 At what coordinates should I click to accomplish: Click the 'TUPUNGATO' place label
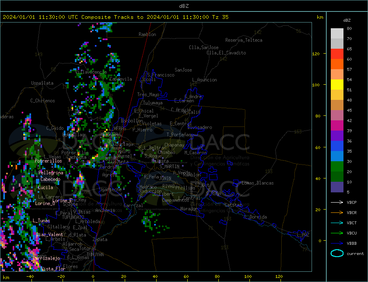(73, 217)
